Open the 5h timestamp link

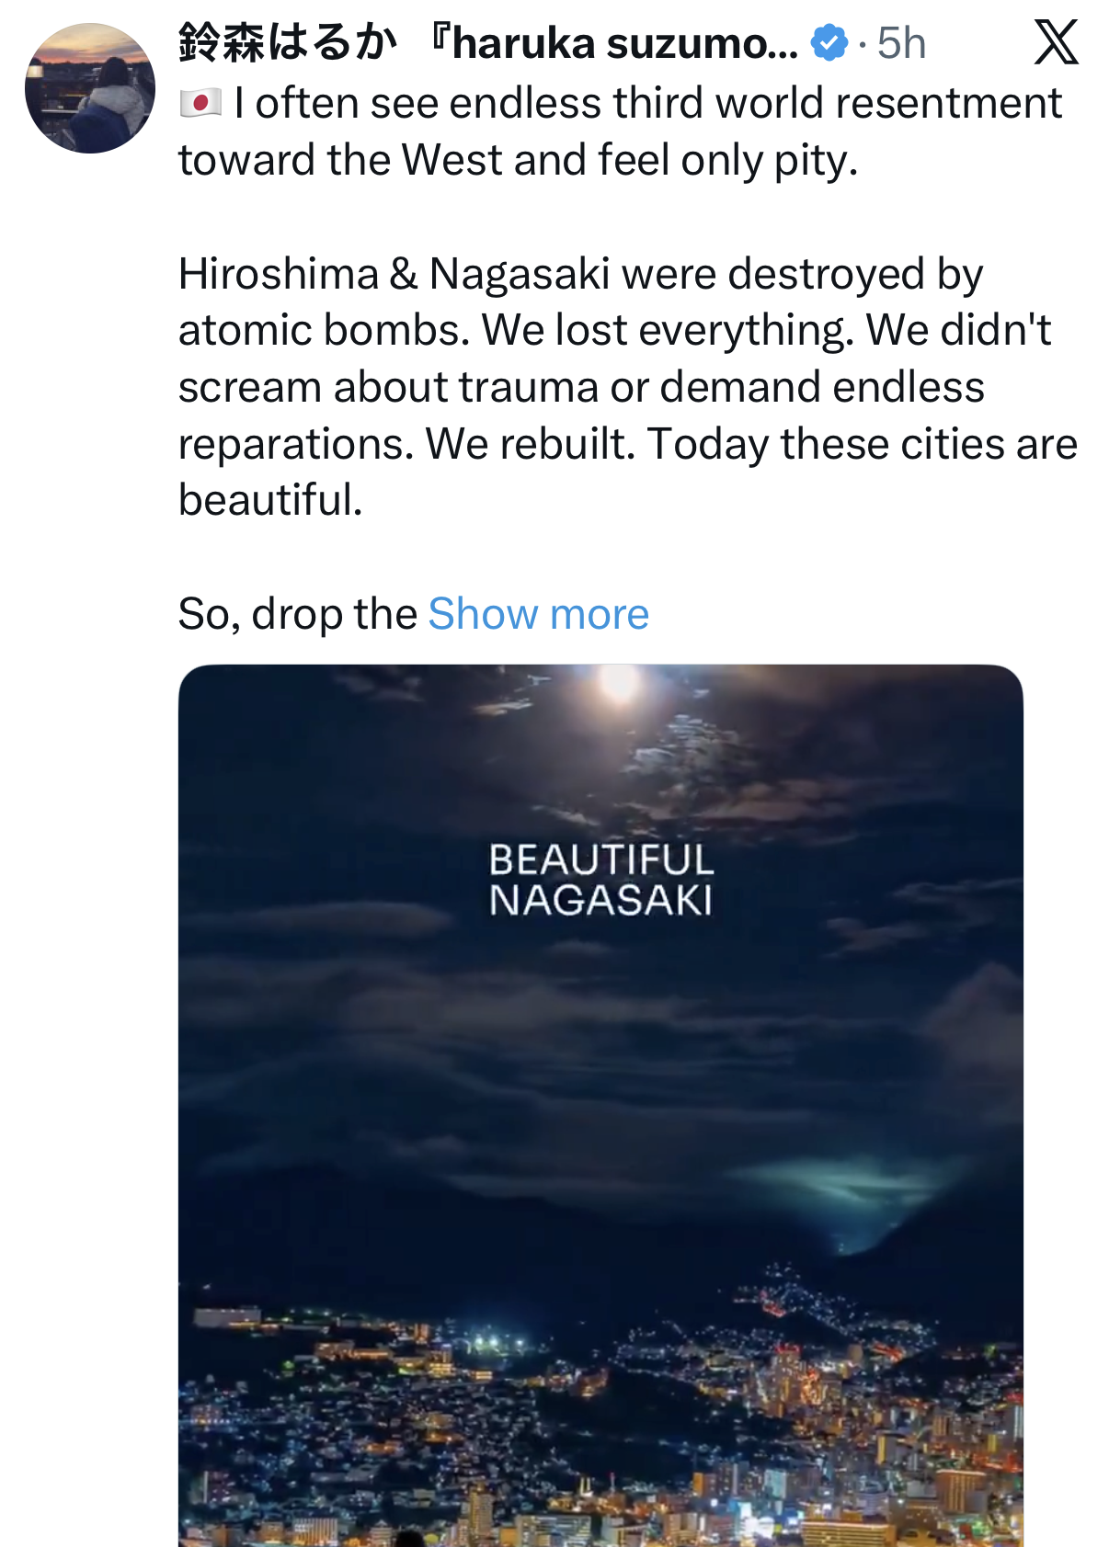click(901, 43)
